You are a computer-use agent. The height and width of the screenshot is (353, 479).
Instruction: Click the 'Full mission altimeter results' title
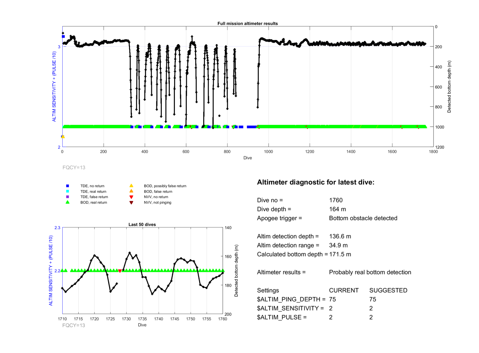pyautogui.click(x=248, y=24)
